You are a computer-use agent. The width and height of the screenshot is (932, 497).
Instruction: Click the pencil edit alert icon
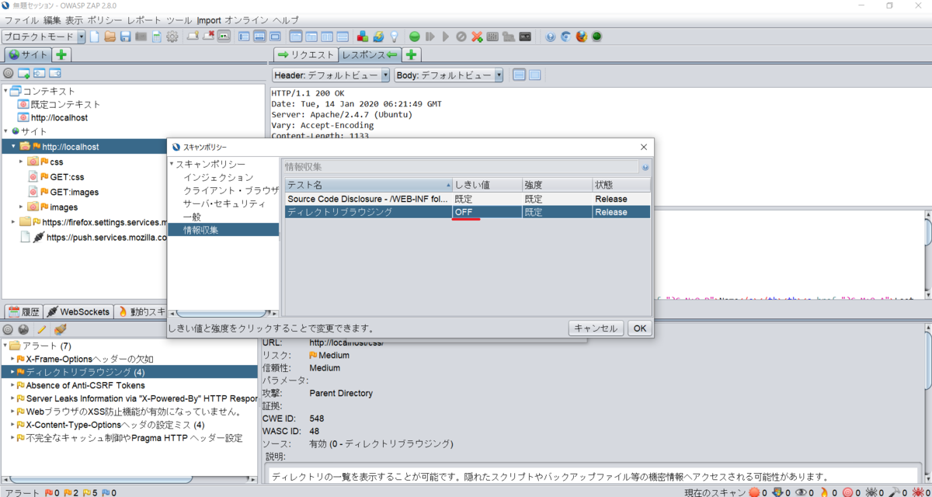click(x=42, y=330)
